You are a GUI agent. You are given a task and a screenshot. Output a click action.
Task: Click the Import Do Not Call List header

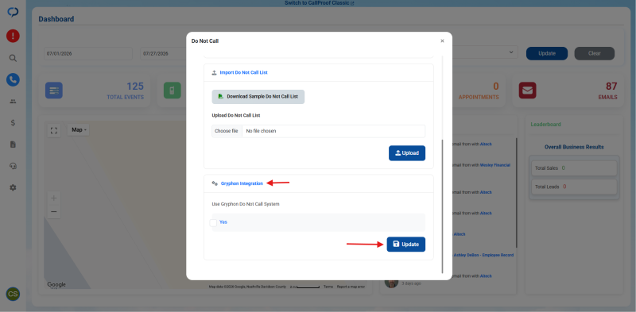[x=243, y=72]
